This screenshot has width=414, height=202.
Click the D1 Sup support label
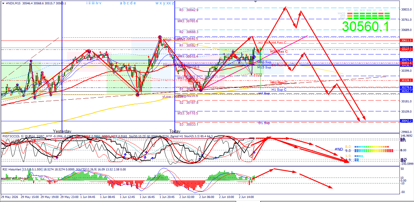tap(264, 123)
